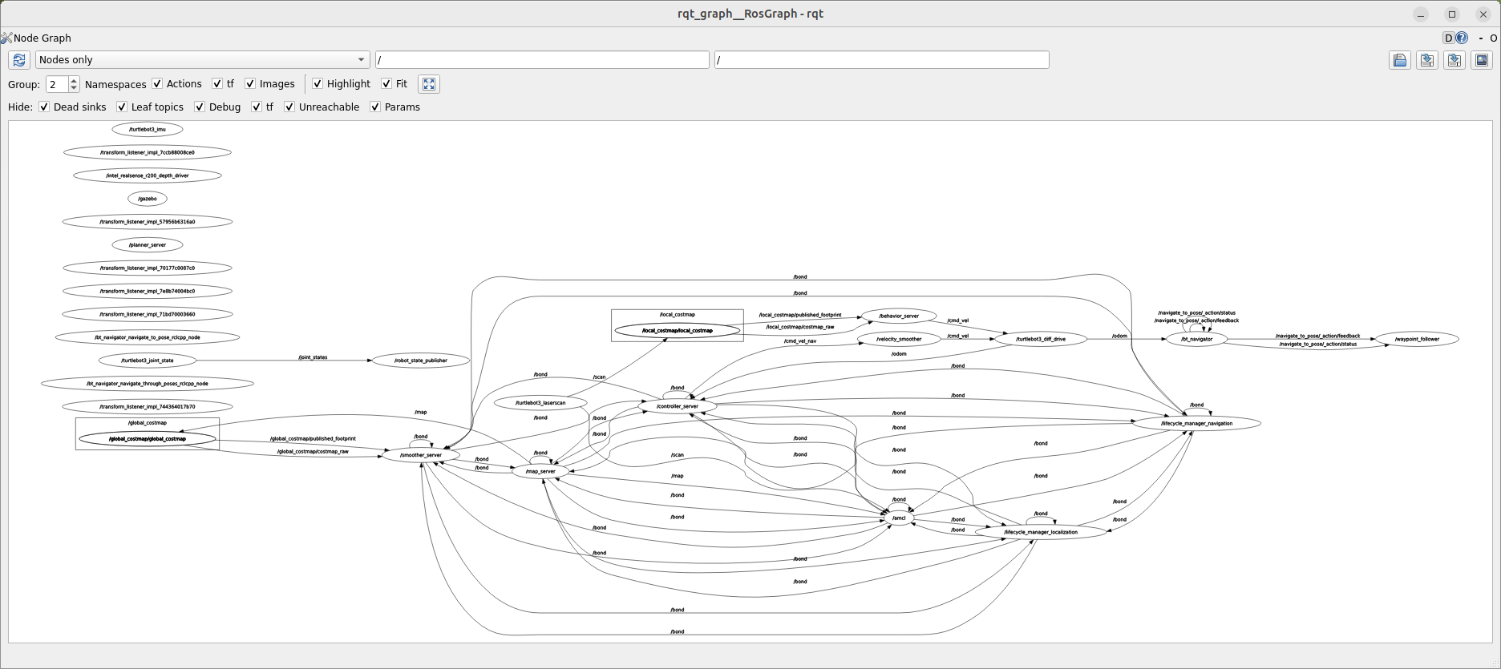
Task: Uncheck Hide Leaf topics
Action: [x=122, y=107]
